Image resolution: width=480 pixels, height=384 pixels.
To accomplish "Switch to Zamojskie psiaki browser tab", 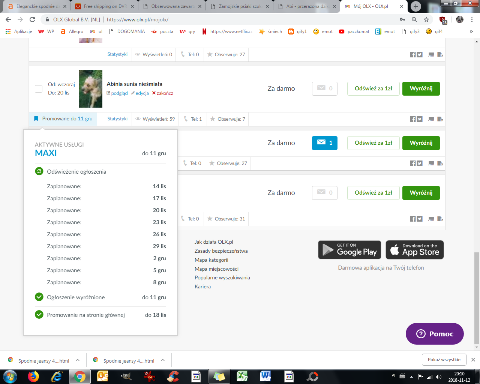I will point(240,6).
